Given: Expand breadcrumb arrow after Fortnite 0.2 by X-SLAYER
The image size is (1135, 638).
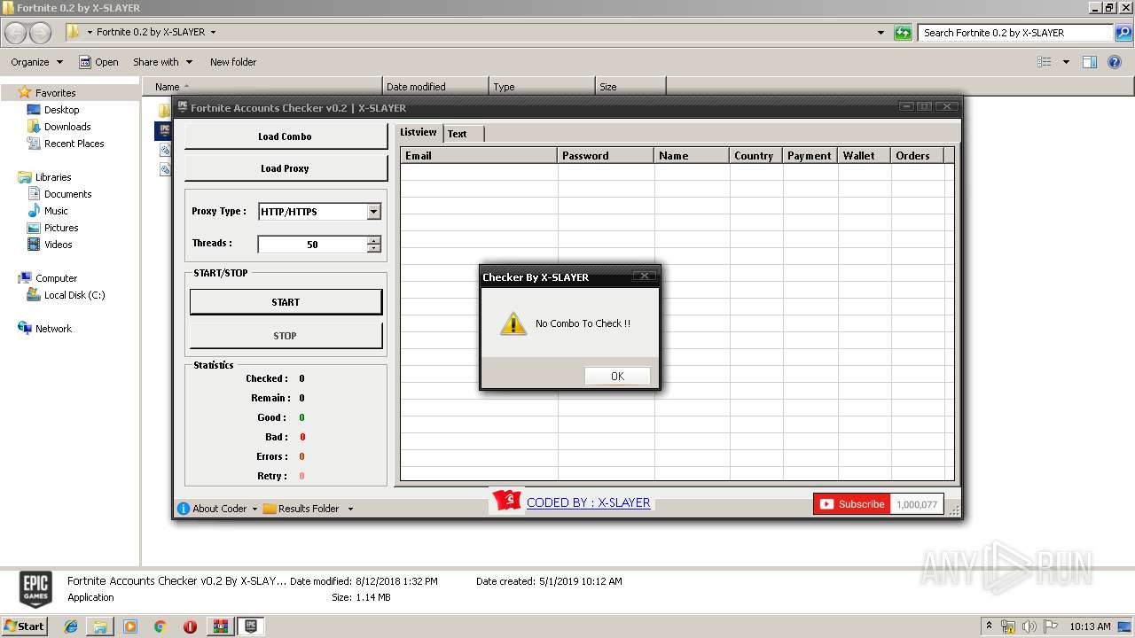Looking at the screenshot, I should [213, 32].
